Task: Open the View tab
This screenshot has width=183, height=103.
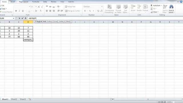Action: [62, 2]
